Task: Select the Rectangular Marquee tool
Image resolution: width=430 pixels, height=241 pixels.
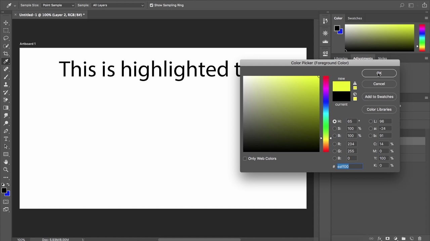Action: 6,30
